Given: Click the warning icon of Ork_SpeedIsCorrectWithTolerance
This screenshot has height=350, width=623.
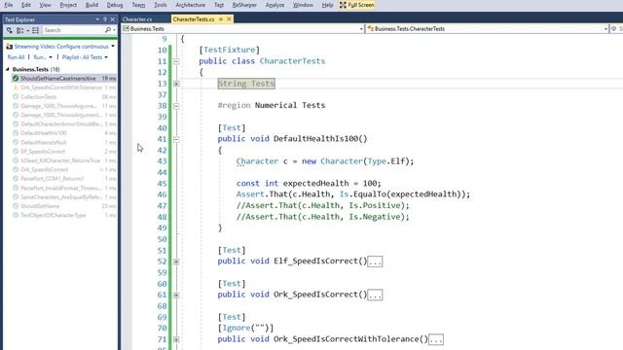Looking at the screenshot, I should click(x=16, y=87).
